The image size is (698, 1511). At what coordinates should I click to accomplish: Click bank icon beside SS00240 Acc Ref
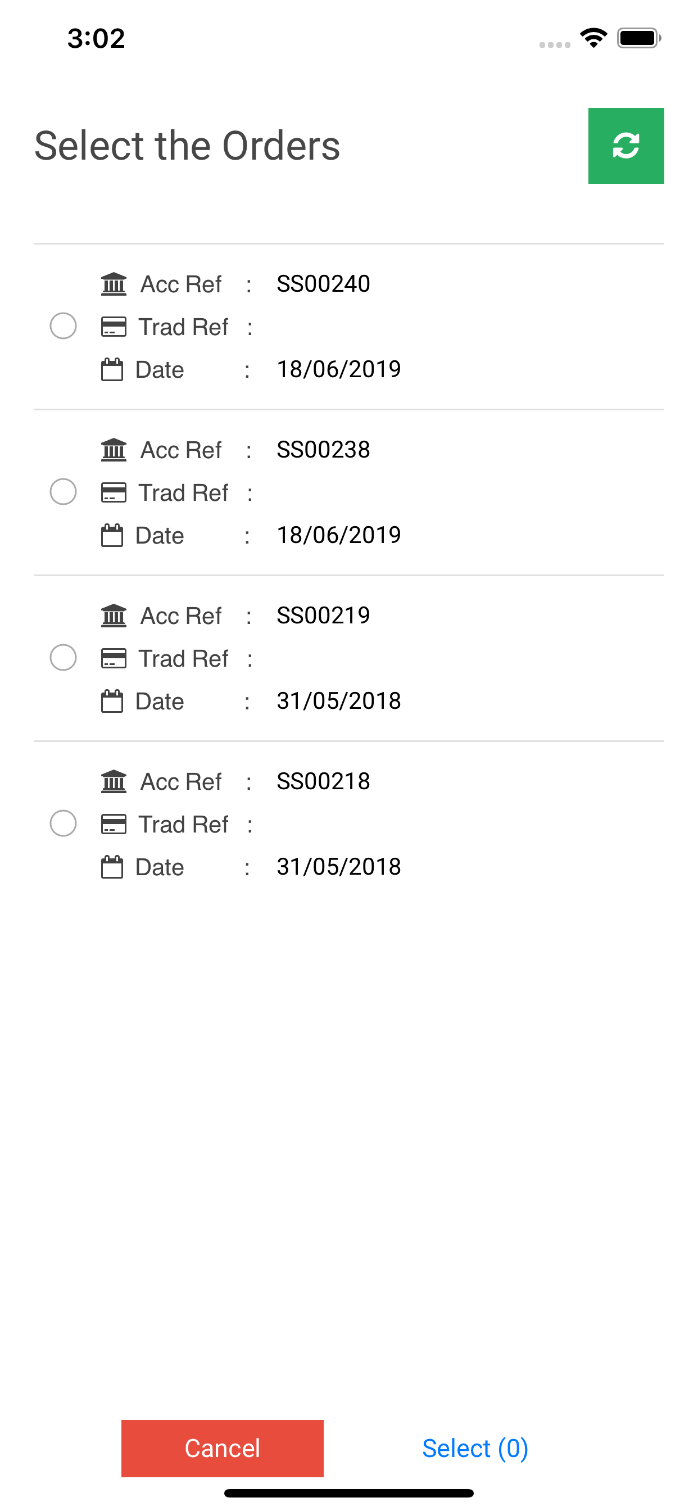coord(113,284)
